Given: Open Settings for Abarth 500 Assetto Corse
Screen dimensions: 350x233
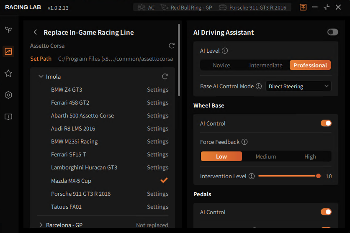Looking at the screenshot, I should pyautogui.click(x=157, y=115).
